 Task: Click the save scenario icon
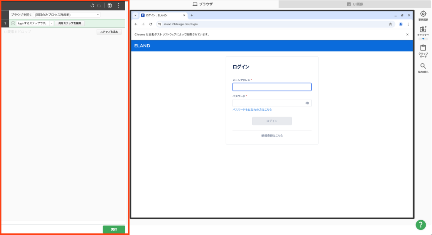point(110,5)
